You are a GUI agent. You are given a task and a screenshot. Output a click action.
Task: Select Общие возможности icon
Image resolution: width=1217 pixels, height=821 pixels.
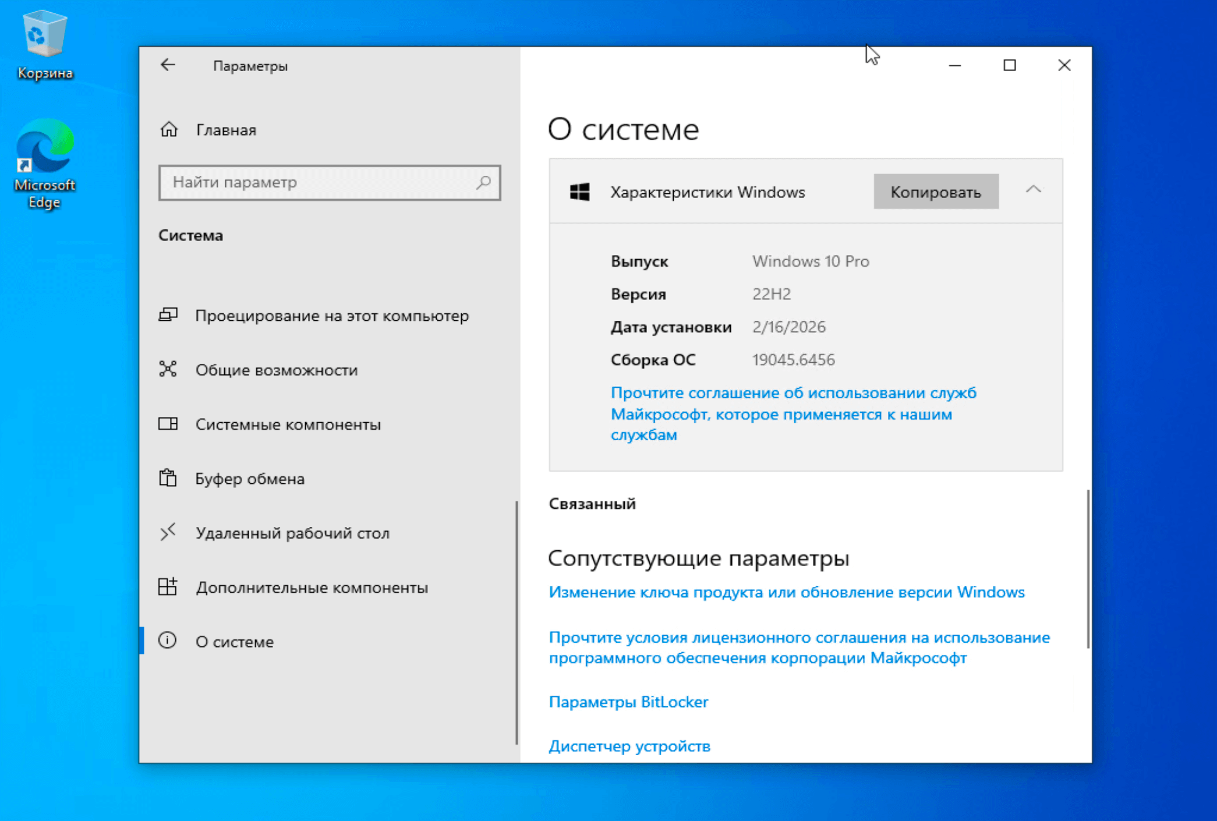(x=168, y=369)
